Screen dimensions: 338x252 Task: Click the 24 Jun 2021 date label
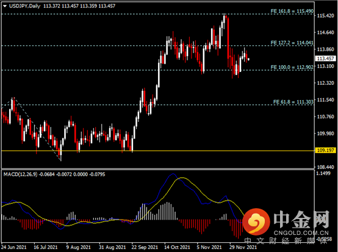(14, 247)
